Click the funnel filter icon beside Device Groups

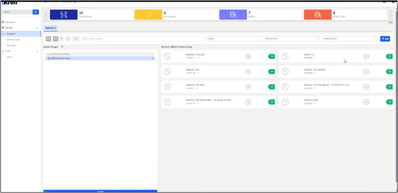point(62,47)
